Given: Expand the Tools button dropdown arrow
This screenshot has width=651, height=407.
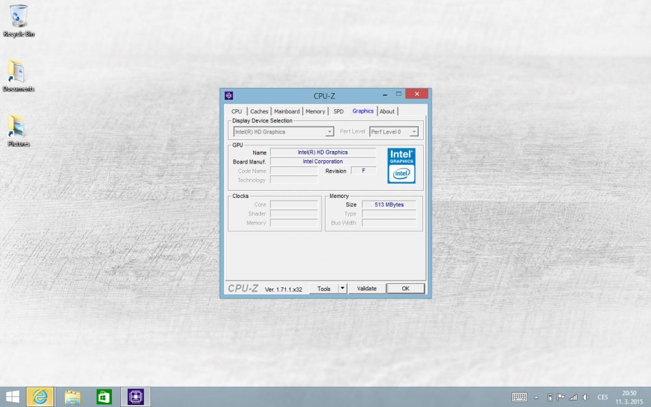Looking at the screenshot, I should pos(342,288).
